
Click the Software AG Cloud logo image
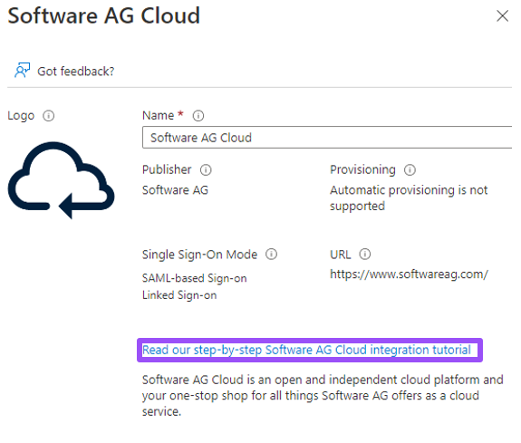pyautogui.click(x=61, y=180)
